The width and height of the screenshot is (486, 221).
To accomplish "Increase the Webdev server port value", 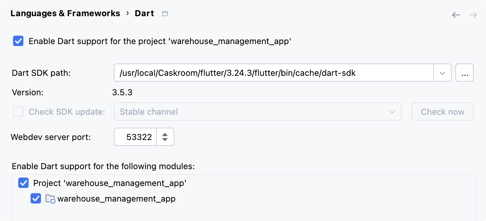I will click(x=165, y=134).
